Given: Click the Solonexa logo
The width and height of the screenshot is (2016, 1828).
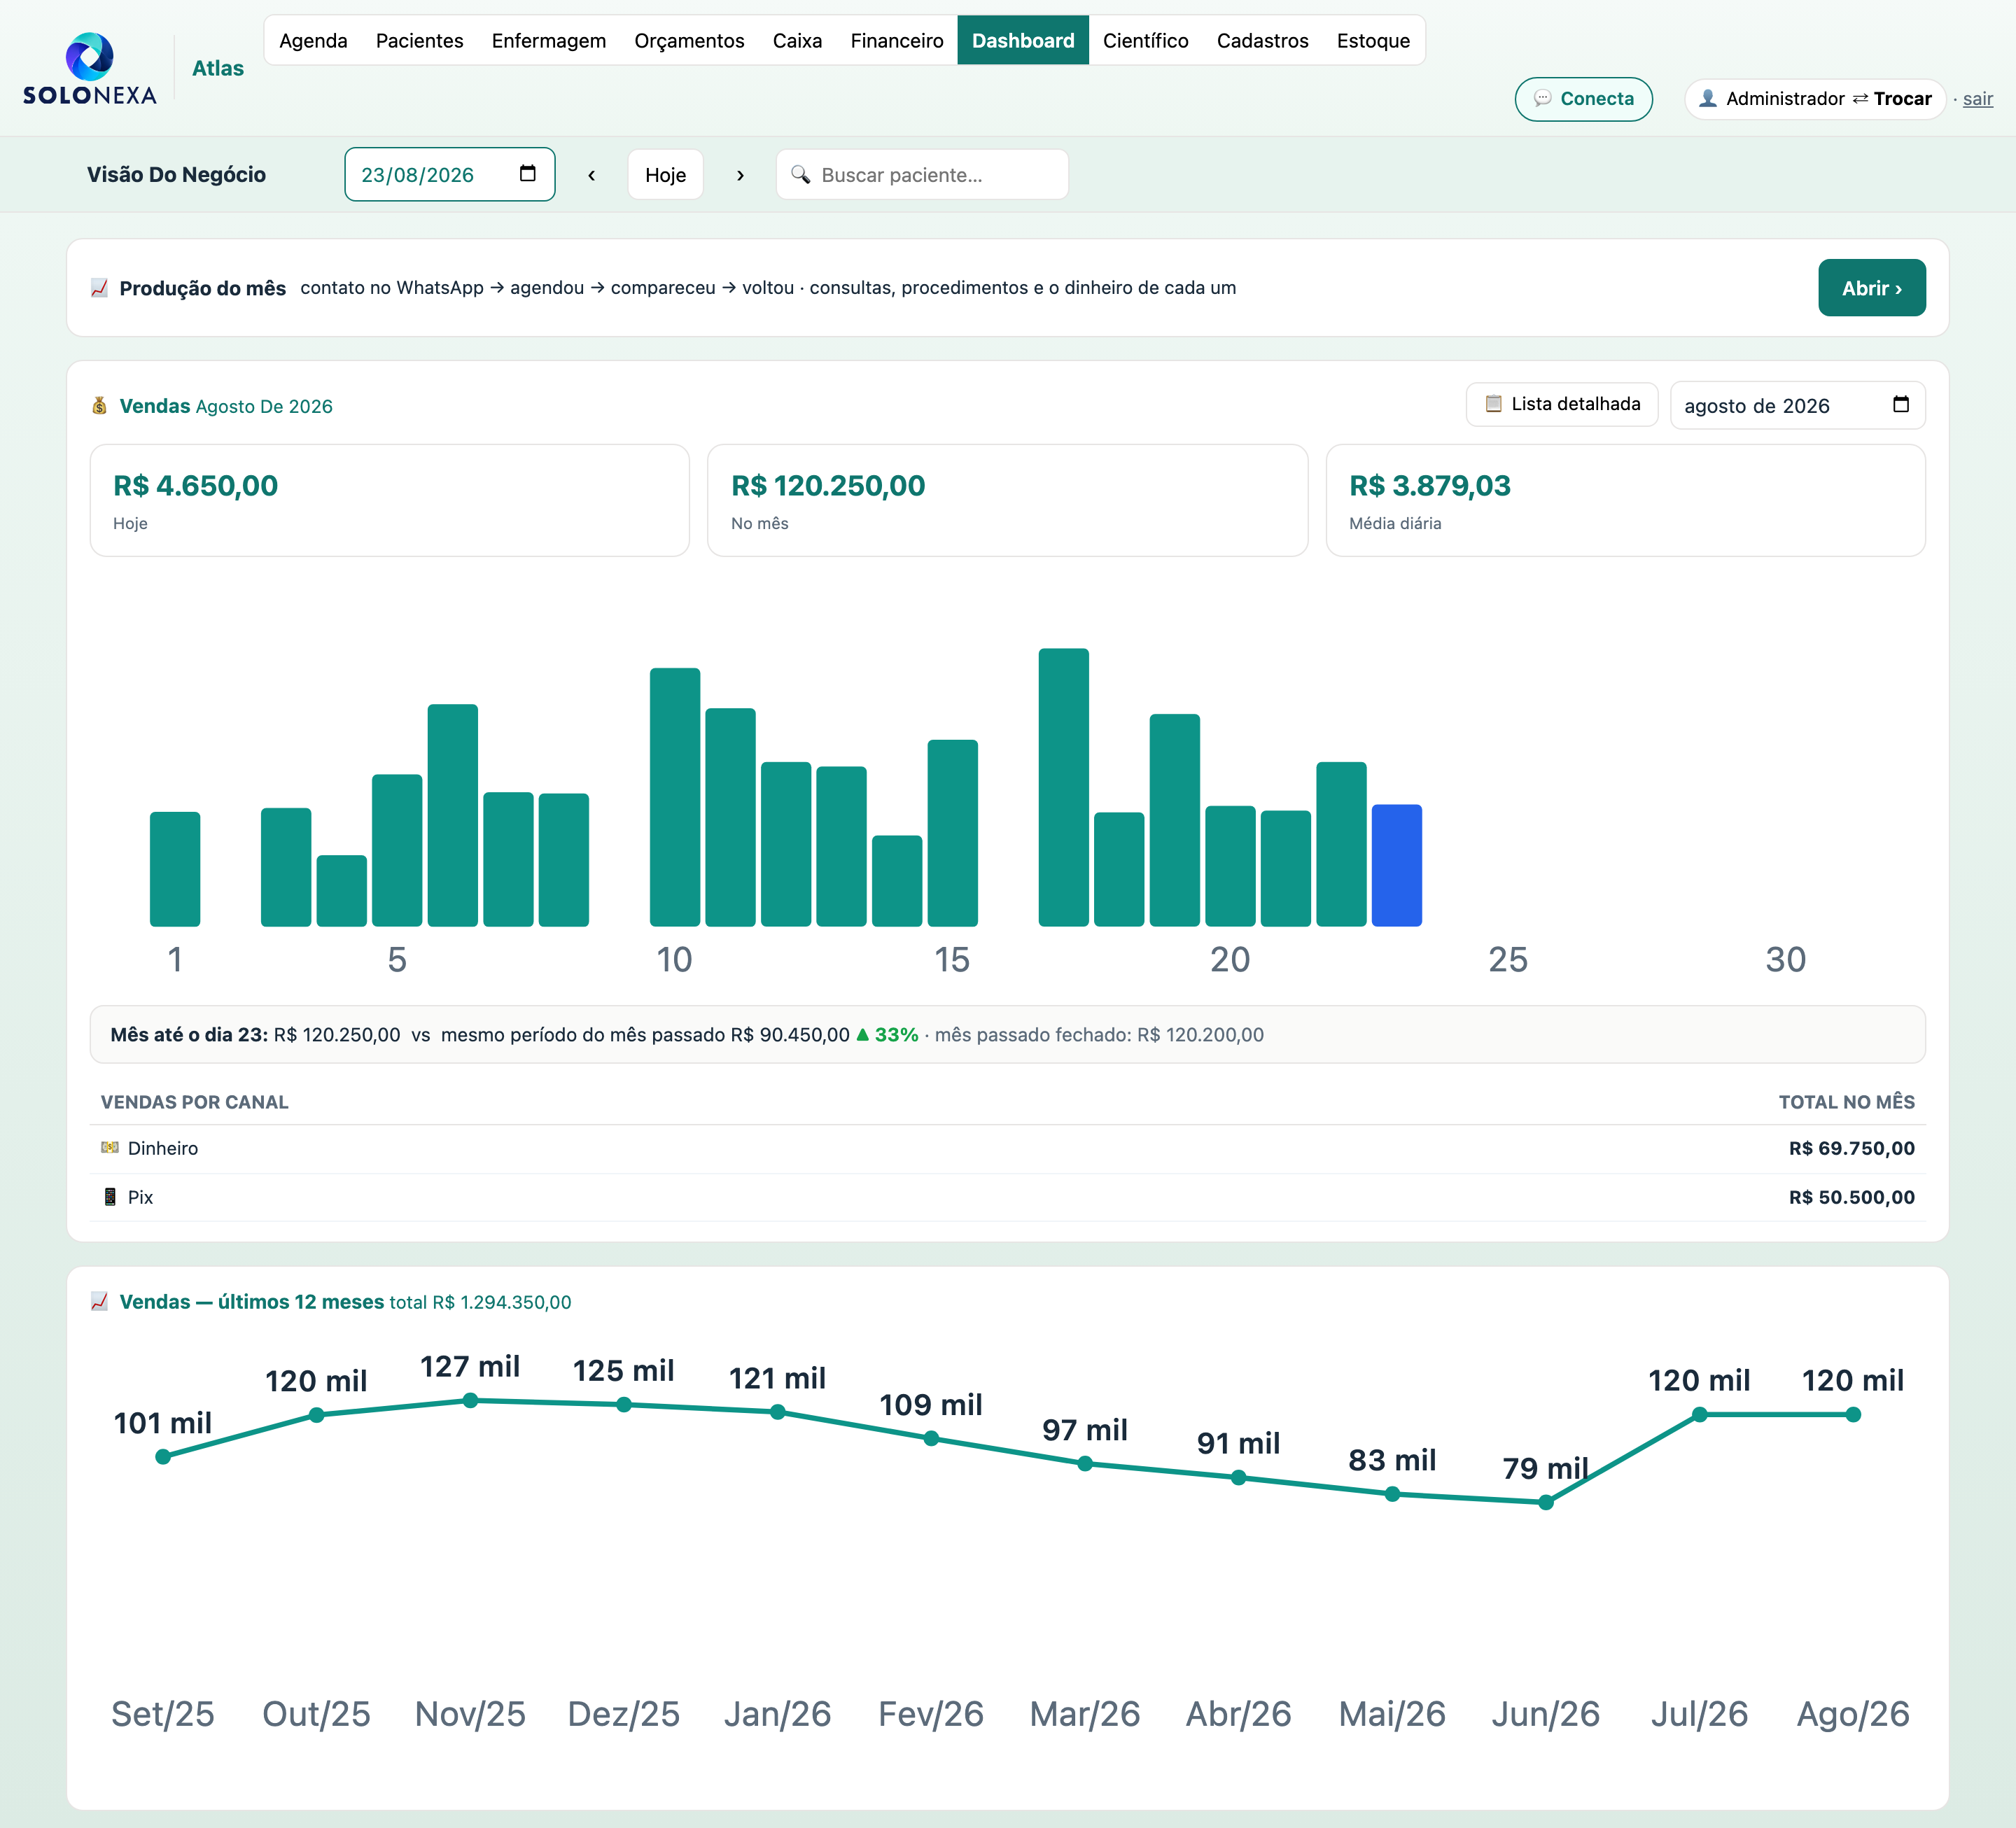Looking at the screenshot, I should pos(89,68).
